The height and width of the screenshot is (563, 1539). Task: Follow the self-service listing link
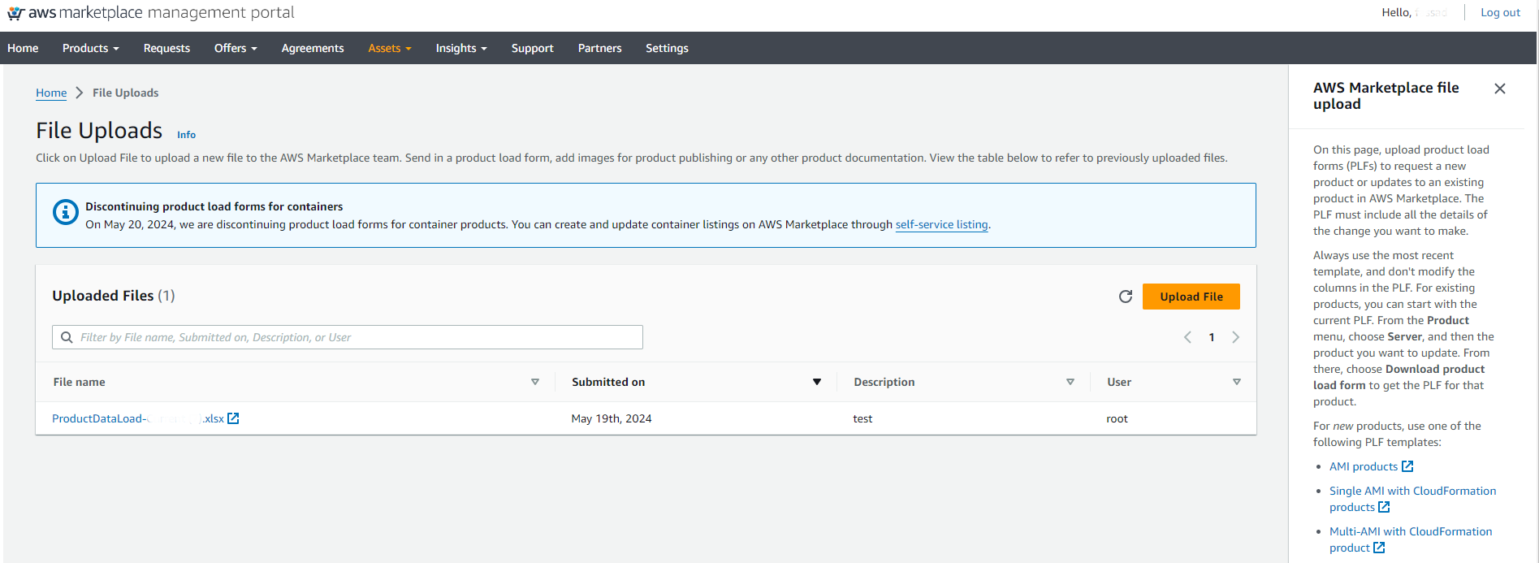(942, 224)
